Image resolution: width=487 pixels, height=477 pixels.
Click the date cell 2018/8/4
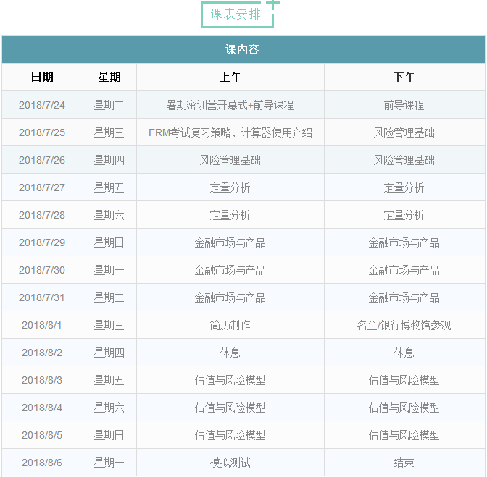click(x=42, y=408)
